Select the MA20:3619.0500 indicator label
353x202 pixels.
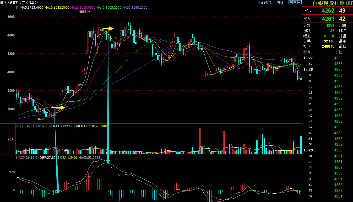point(83,8)
